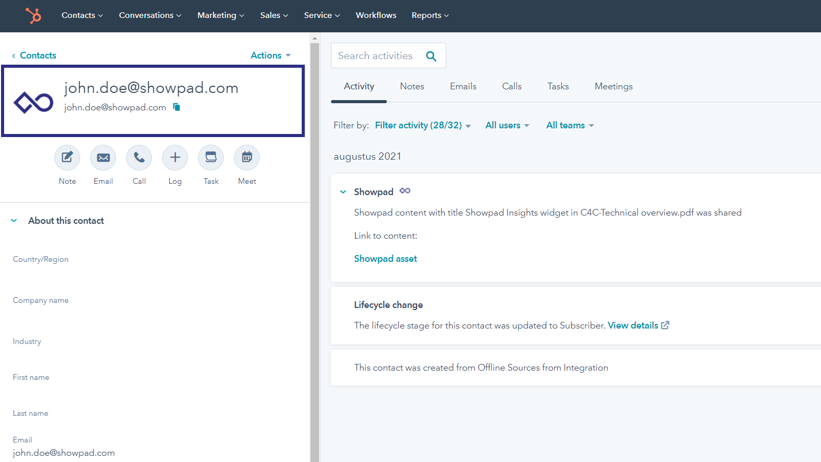Click the contact name heading john.doe@showpad.com
This screenshot has height=462, width=821.
pyautogui.click(x=151, y=88)
